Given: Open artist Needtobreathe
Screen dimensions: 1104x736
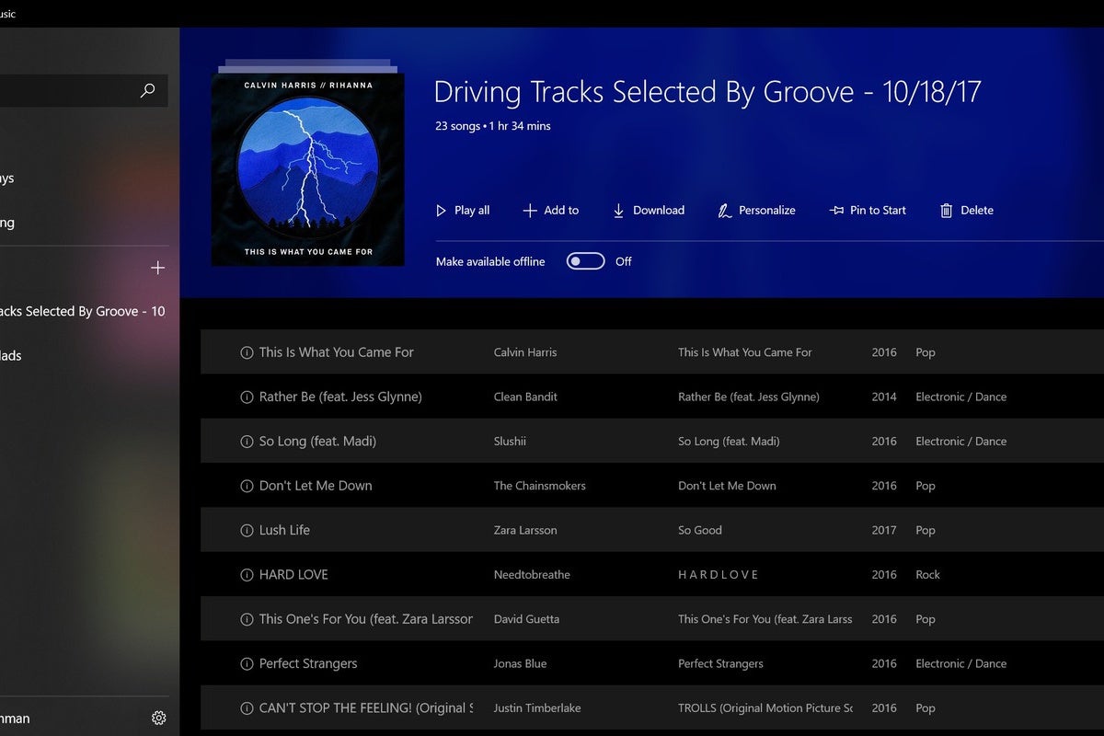Looking at the screenshot, I should pyautogui.click(x=532, y=575).
